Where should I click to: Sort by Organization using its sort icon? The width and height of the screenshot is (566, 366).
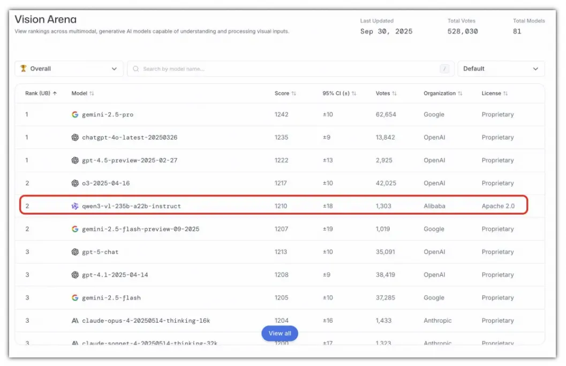coord(460,94)
